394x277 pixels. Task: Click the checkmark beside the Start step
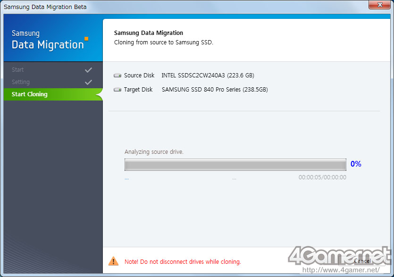[x=88, y=70]
